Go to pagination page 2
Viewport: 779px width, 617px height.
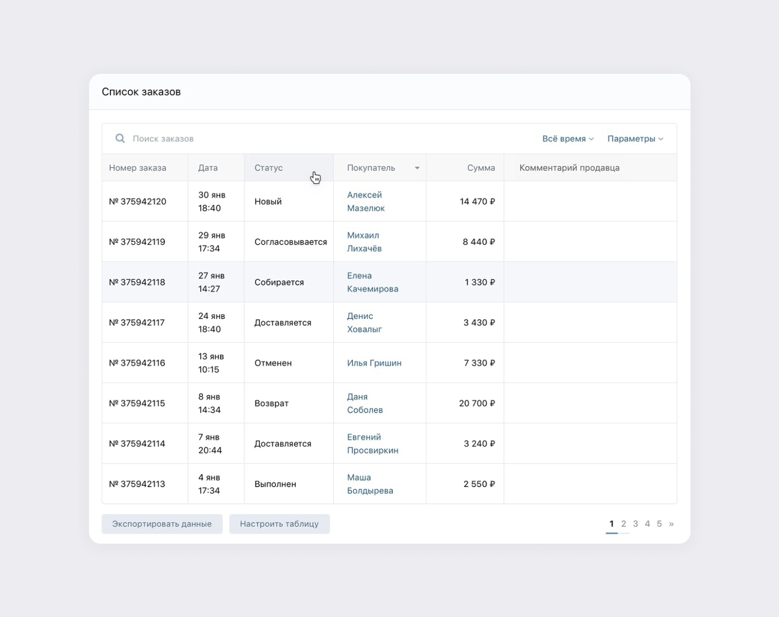tap(623, 524)
